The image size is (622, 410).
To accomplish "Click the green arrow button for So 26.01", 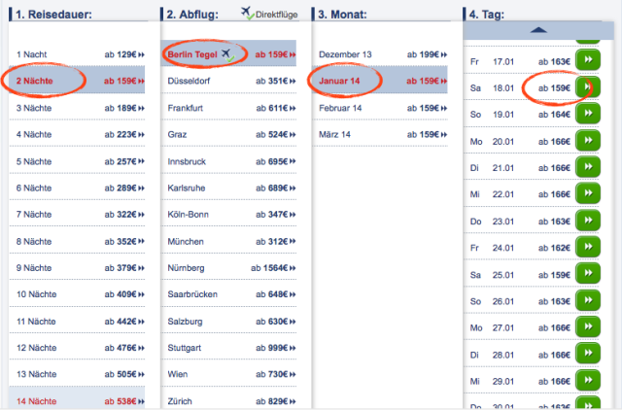I will click(x=588, y=300).
